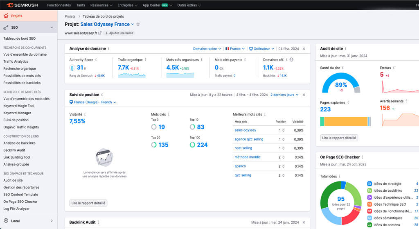Open Domaine racine dropdown

pyautogui.click(x=207, y=49)
